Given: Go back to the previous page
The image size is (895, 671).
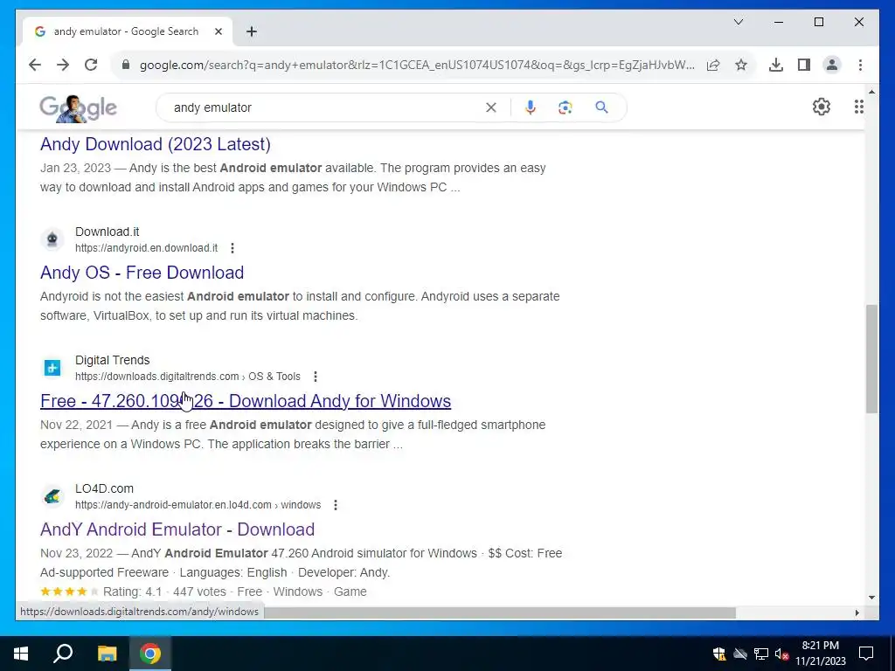Looking at the screenshot, I should click(x=35, y=65).
